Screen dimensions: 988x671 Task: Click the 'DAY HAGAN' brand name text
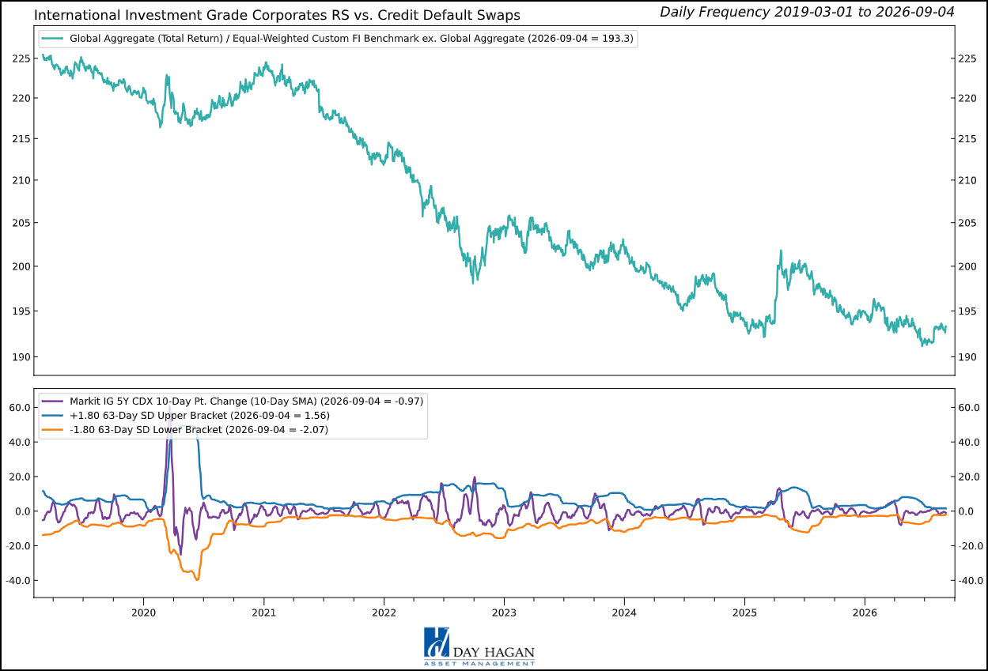pos(494,653)
